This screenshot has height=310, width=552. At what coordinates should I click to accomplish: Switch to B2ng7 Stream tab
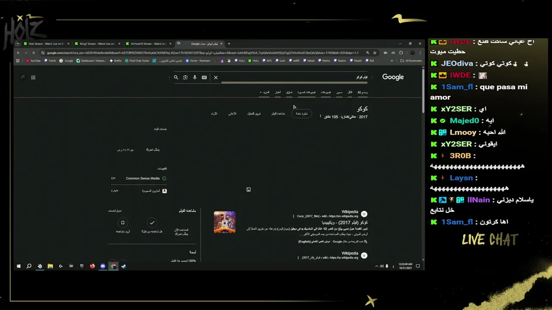97,43
